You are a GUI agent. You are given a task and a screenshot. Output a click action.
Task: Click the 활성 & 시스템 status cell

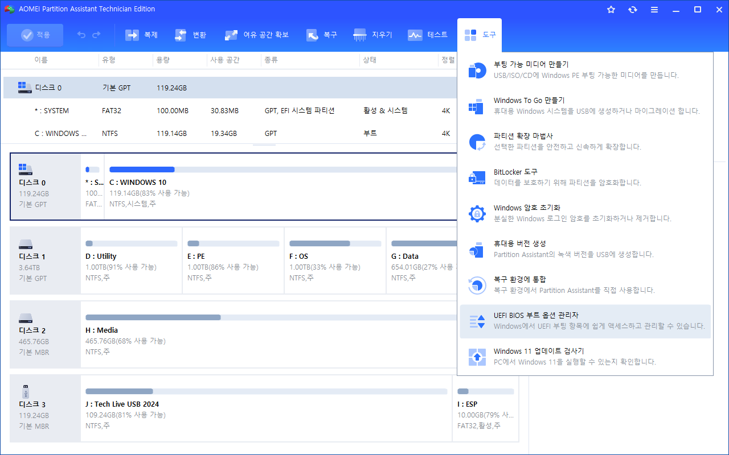click(386, 110)
